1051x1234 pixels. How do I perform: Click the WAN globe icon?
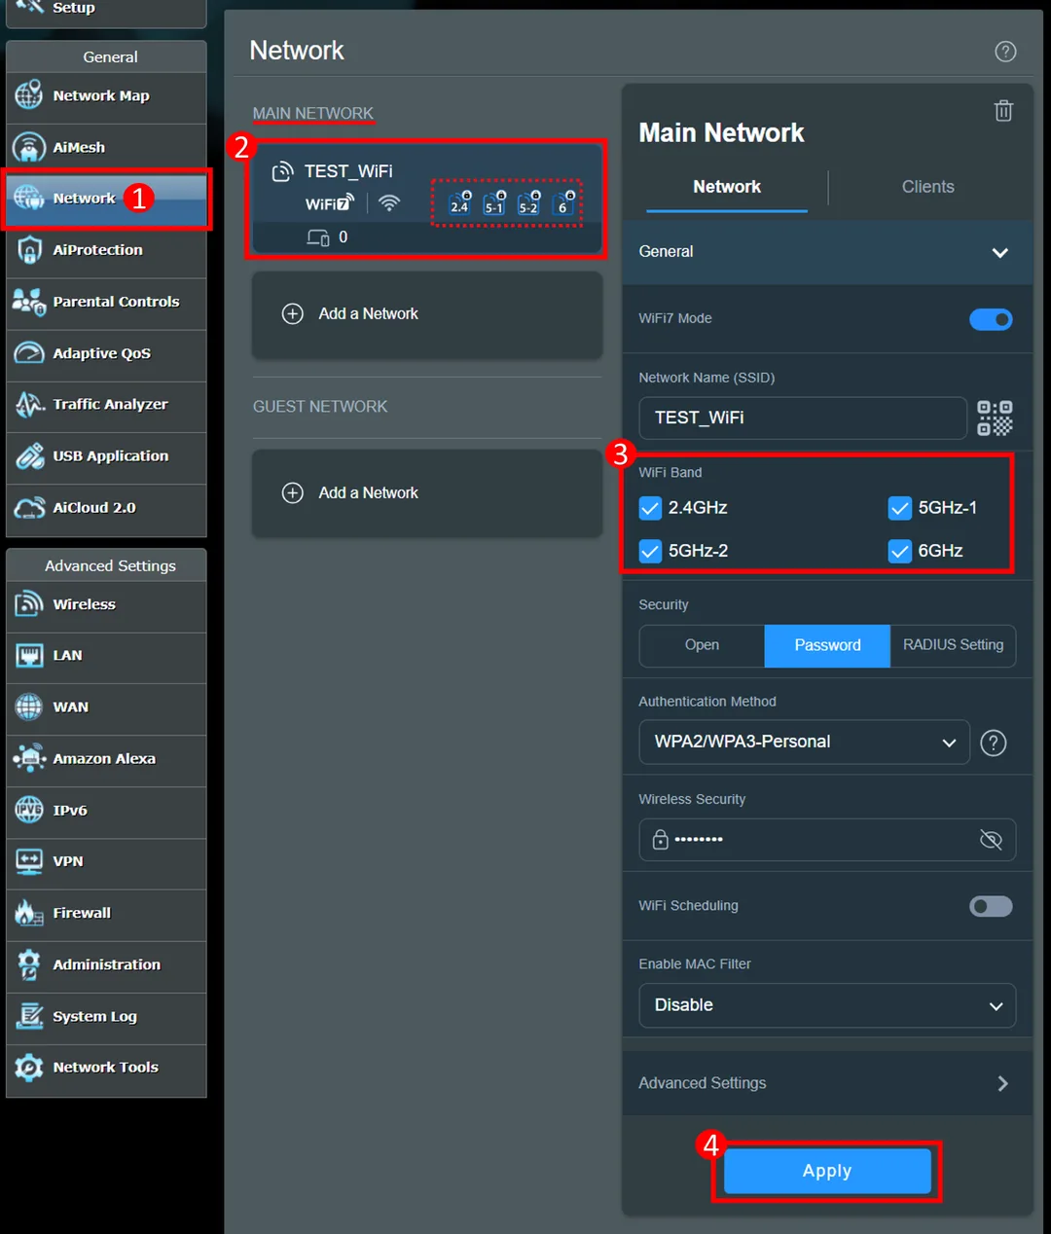click(29, 708)
